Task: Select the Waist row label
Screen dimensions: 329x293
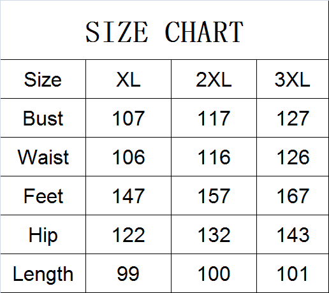Action: pos(43,157)
